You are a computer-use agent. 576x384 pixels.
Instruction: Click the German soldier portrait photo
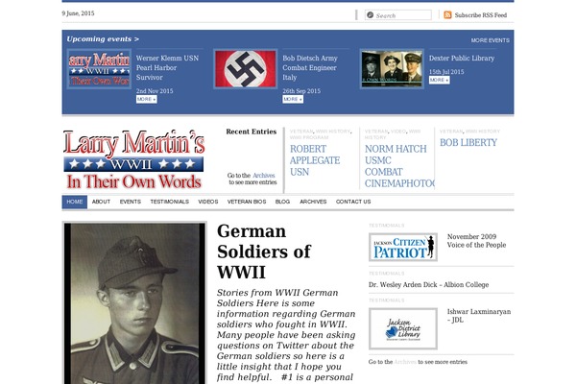[x=134, y=303]
